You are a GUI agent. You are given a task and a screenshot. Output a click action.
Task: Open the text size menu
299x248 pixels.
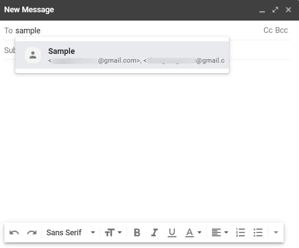pos(113,233)
